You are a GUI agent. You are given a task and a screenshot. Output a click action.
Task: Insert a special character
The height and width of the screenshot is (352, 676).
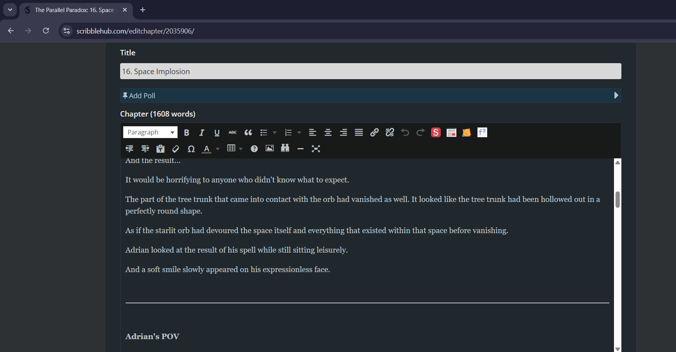[191, 149]
